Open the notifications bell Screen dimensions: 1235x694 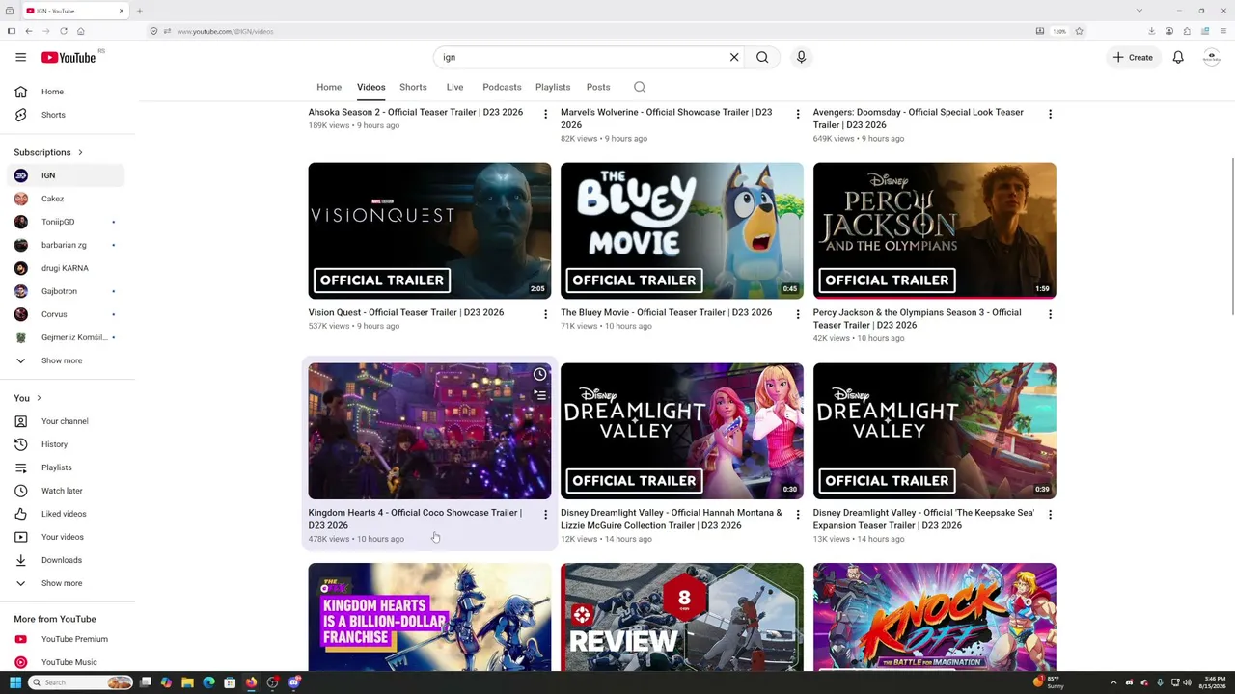pos(1178,57)
